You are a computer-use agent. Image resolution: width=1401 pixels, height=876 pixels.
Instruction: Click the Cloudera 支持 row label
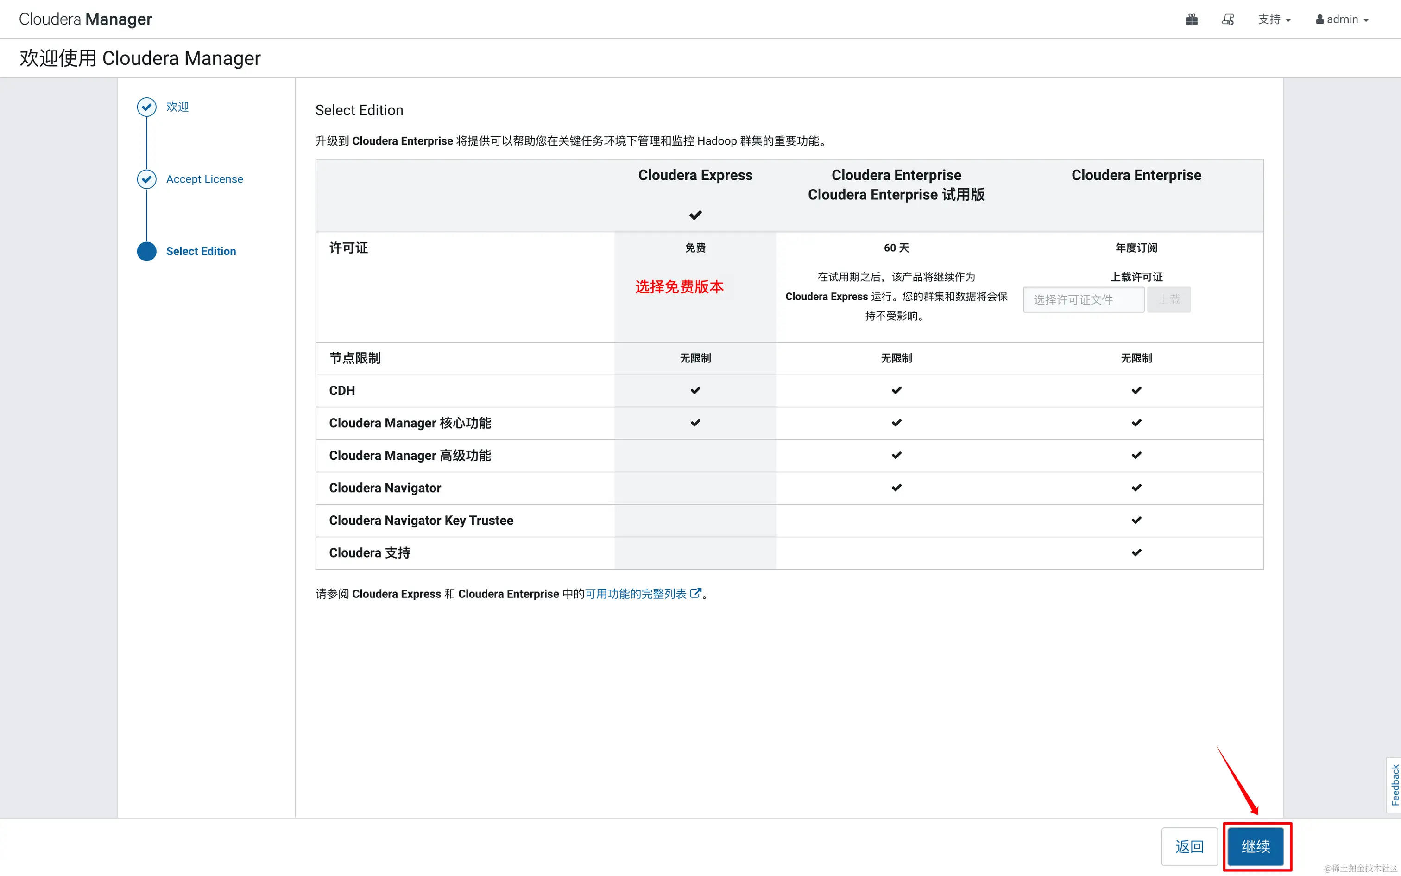point(369,552)
